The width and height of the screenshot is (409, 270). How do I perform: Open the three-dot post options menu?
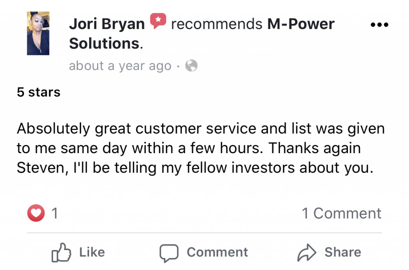[379, 25]
